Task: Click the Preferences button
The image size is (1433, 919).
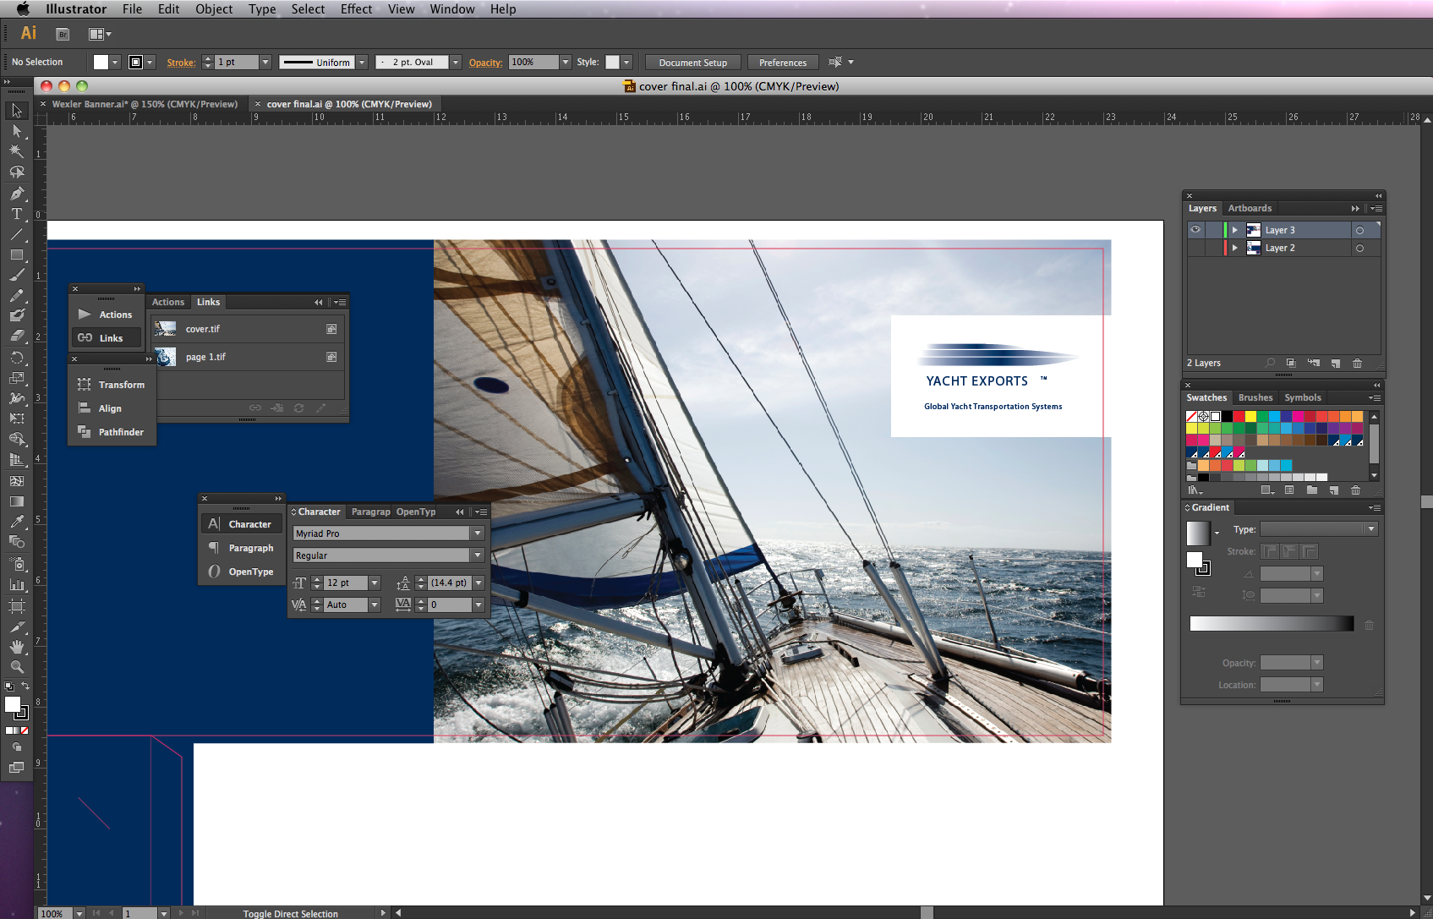Action: (x=782, y=62)
